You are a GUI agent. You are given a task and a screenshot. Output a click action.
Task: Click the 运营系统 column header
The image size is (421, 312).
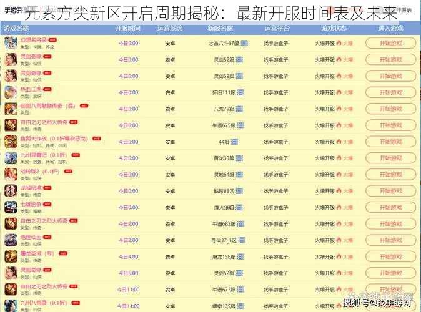click(x=170, y=28)
